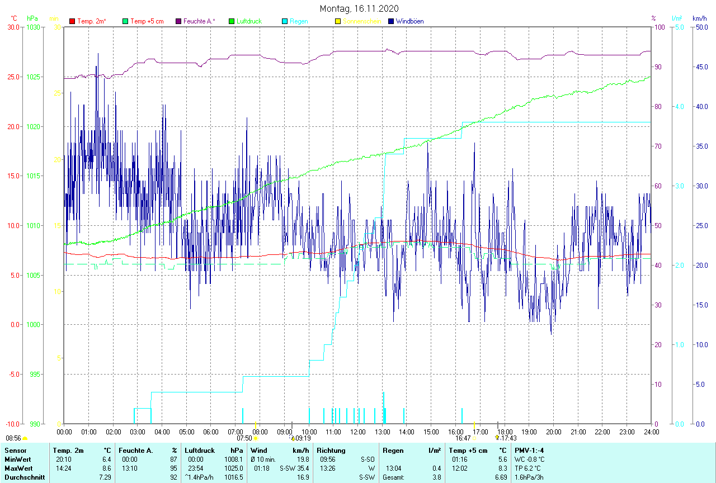Click the bright green Luftdruck legend swatch
Viewport: 716px width, 483px height.
coord(232,21)
